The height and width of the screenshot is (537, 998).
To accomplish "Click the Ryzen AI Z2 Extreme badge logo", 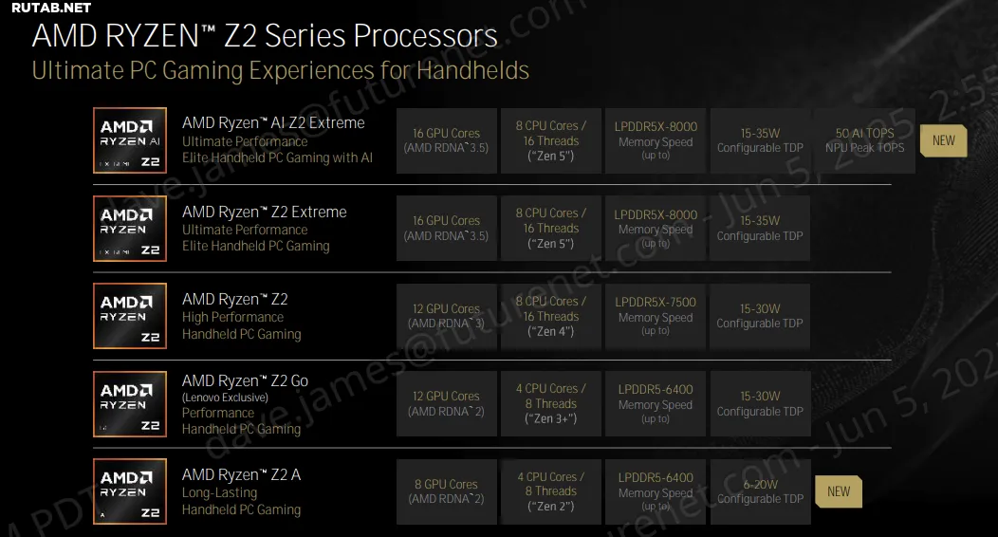I will pos(130,140).
